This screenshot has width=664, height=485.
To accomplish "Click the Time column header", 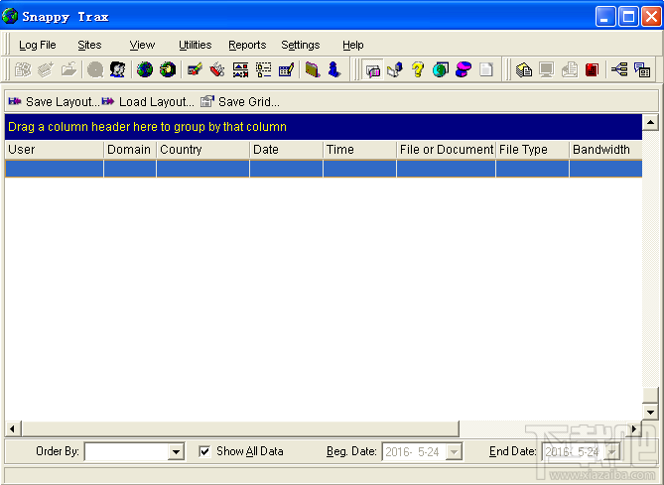I will tap(359, 150).
